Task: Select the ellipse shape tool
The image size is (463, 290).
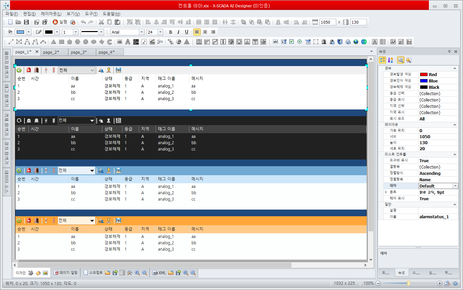Action: [94, 42]
